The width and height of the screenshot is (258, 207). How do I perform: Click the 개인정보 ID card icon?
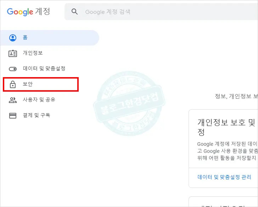click(x=13, y=53)
